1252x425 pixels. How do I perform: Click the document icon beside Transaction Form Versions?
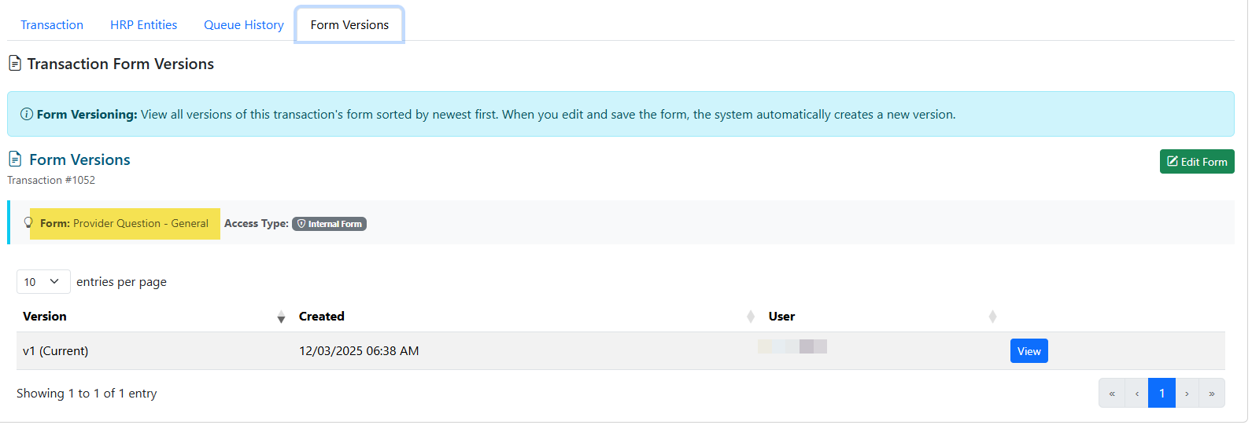tap(14, 64)
